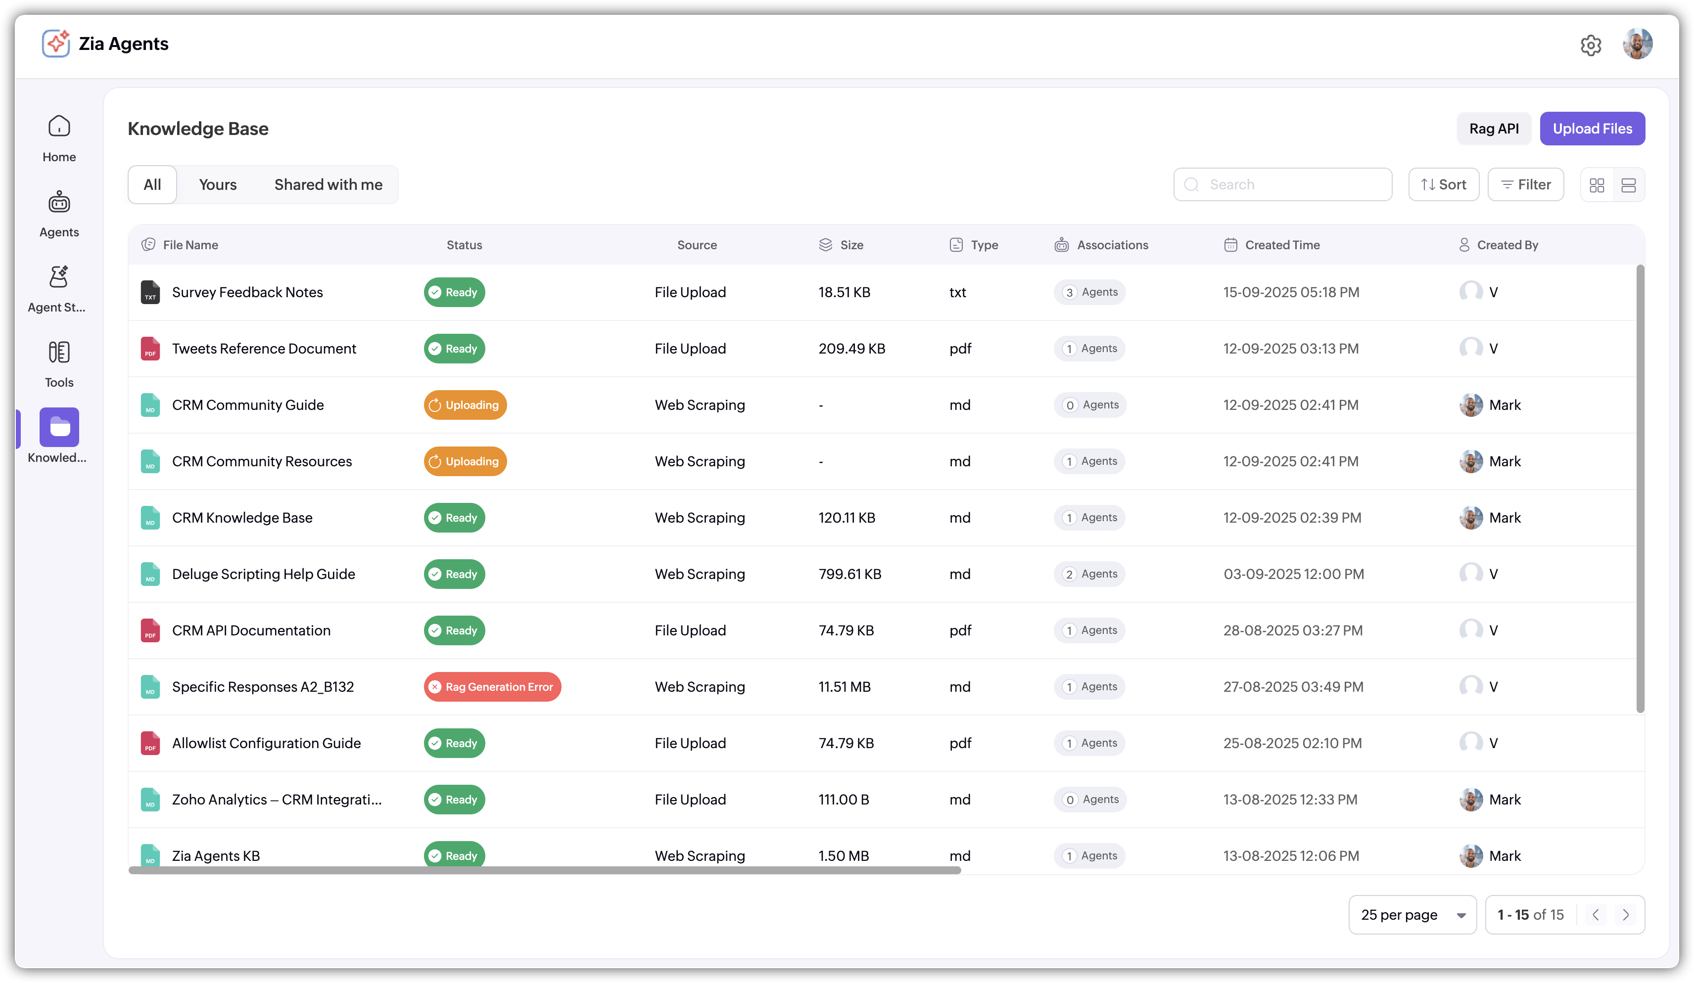Open the Agent Studio sidebar icon
The width and height of the screenshot is (1694, 983).
point(59,277)
